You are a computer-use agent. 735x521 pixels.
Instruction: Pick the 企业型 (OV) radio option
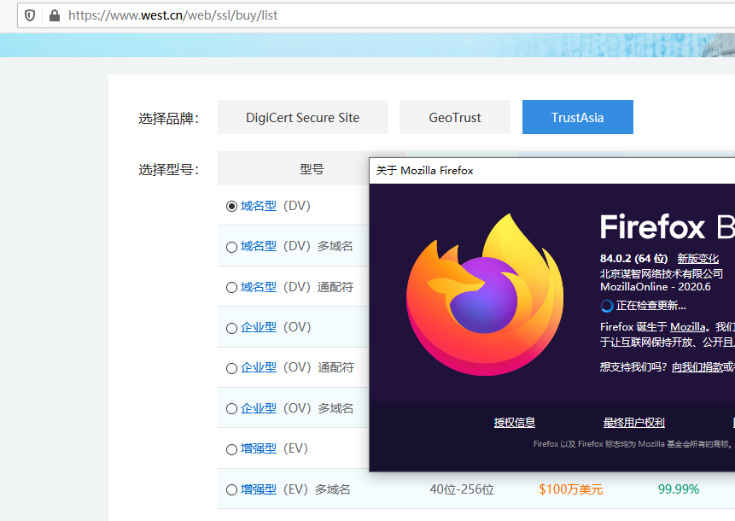click(231, 328)
